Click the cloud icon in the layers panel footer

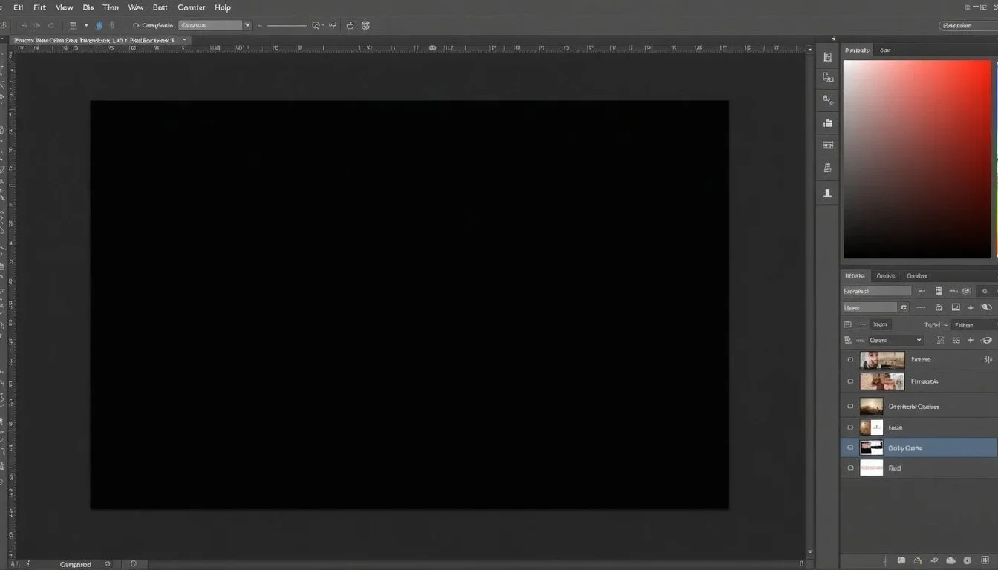(951, 560)
